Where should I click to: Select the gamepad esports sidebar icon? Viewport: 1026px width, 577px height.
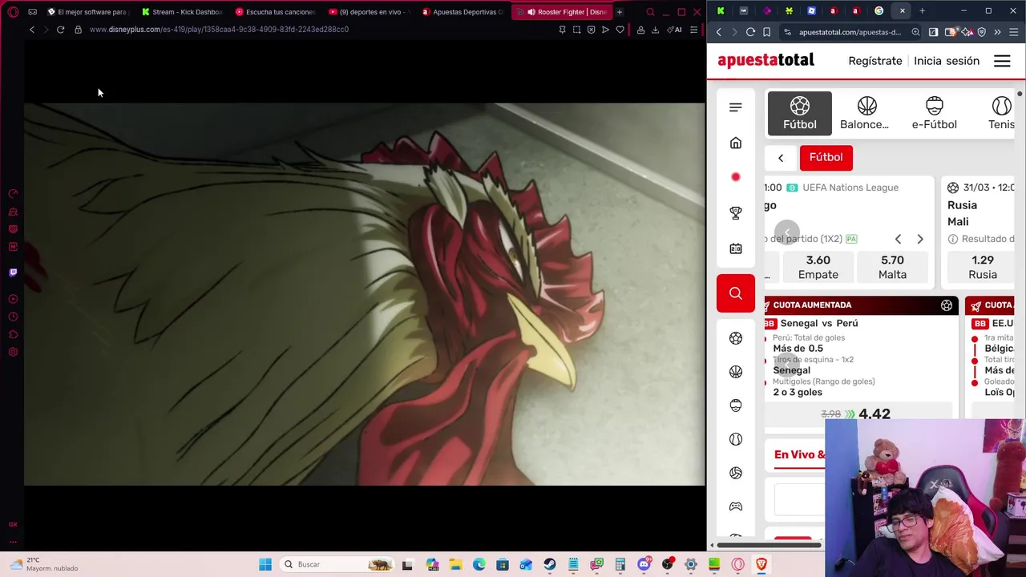[x=736, y=506]
